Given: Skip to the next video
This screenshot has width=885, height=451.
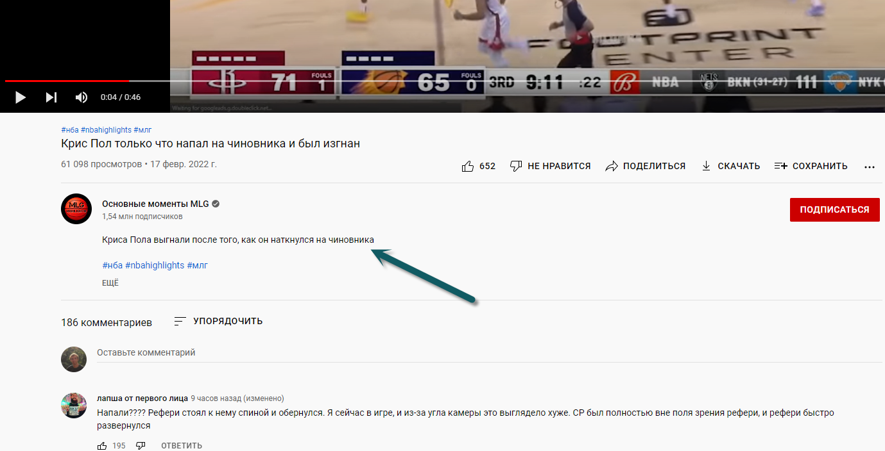Looking at the screenshot, I should [x=51, y=97].
